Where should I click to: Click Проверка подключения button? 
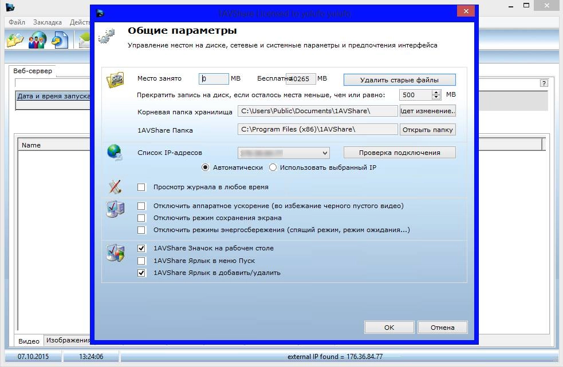coord(399,153)
